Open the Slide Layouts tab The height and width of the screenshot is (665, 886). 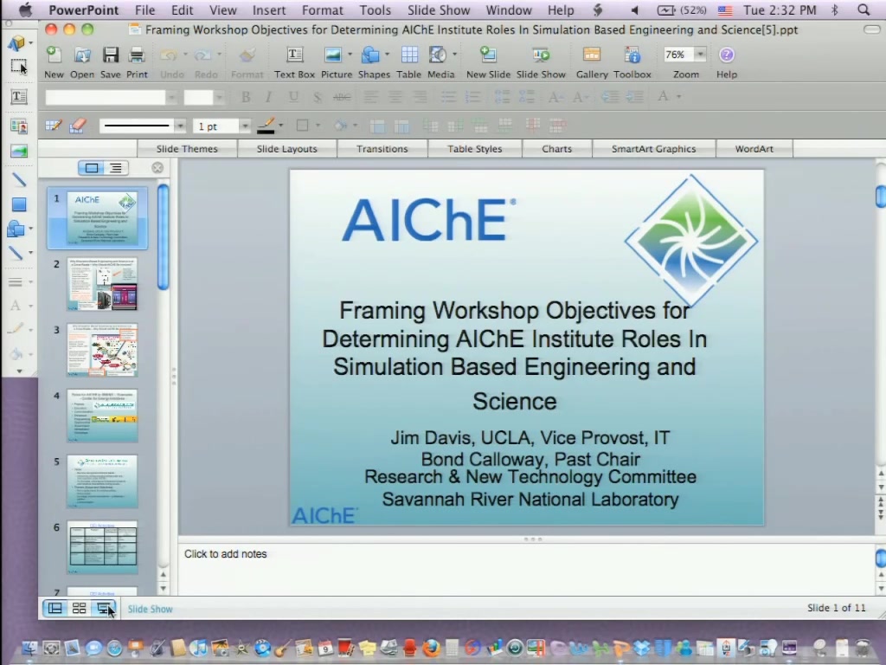click(x=287, y=149)
